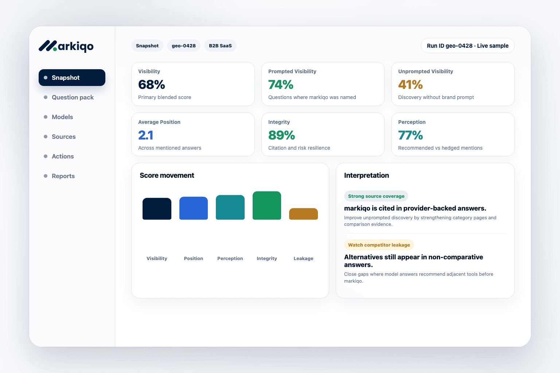560x373 pixels.
Task: Click the amber Leakage bar
Action: [x=303, y=214]
